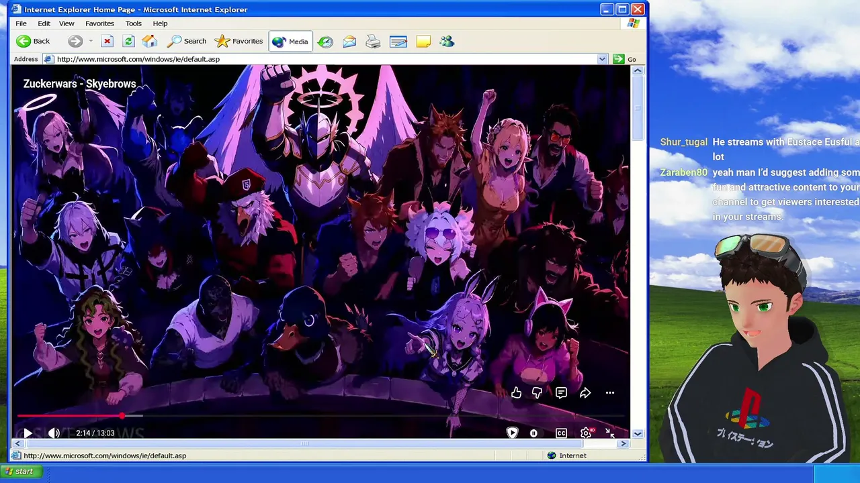Expand the address bar dropdown
Image resolution: width=860 pixels, height=483 pixels.
point(602,59)
